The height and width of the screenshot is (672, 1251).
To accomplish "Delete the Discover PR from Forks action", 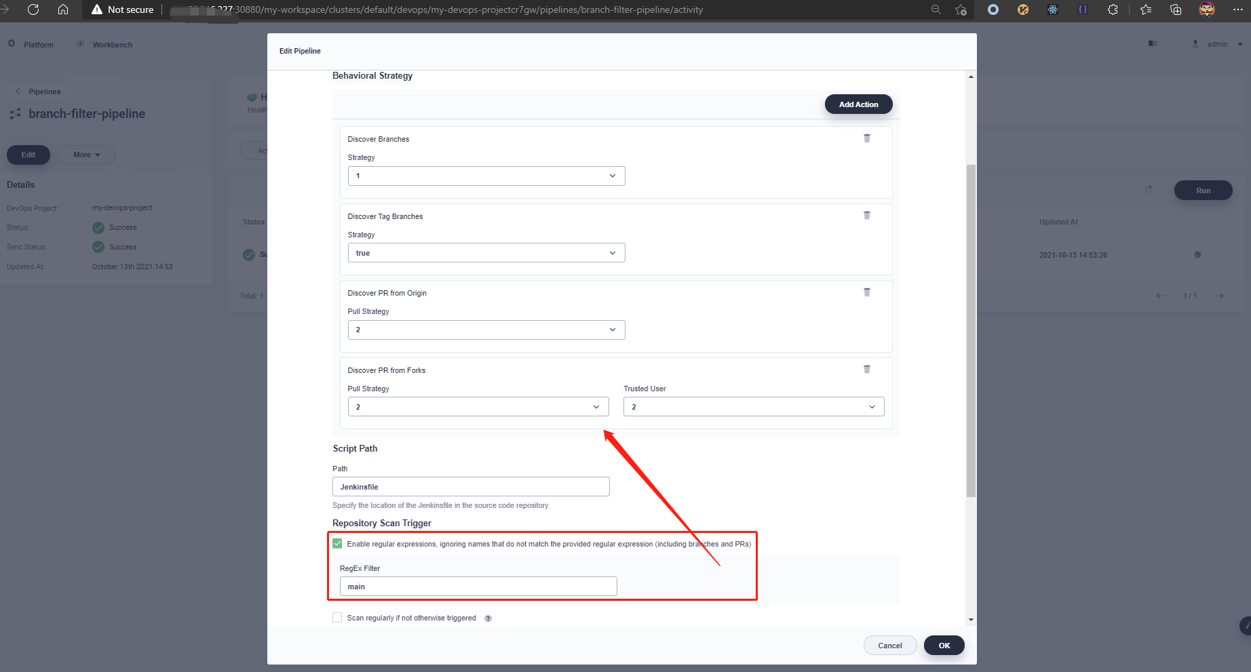I will coord(866,369).
